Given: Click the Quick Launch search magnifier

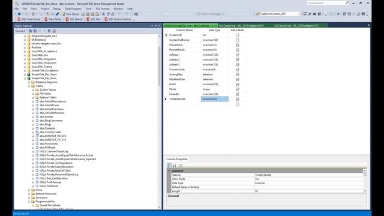Looking at the screenshot, I should [347, 2].
